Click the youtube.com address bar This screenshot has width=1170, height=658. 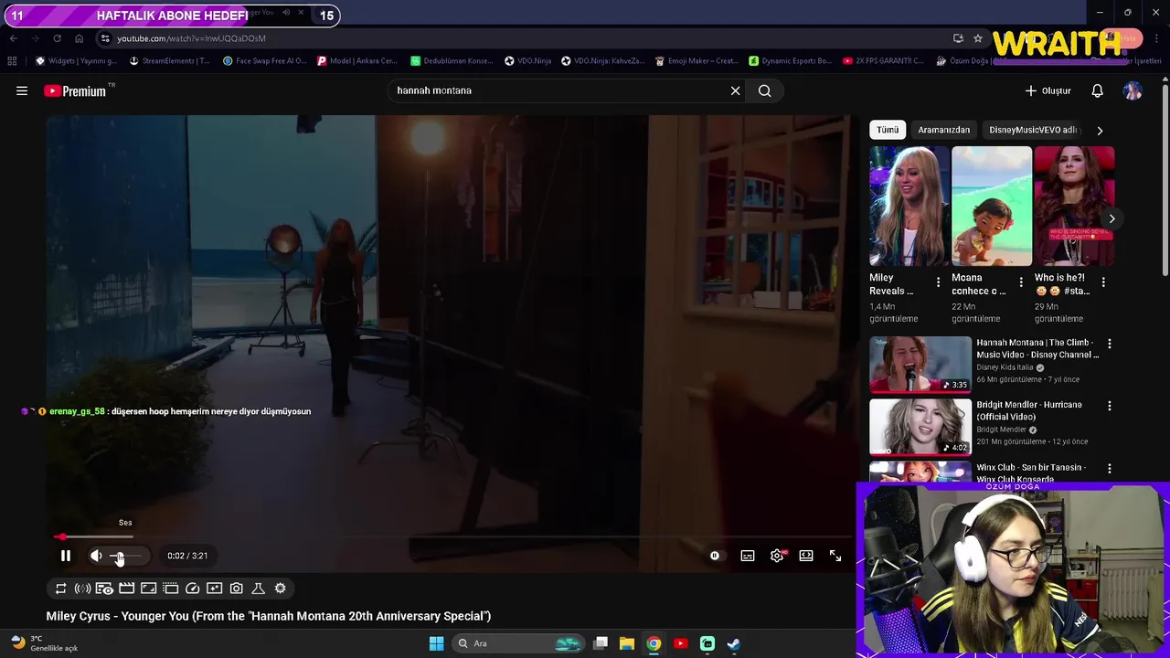(x=521, y=38)
